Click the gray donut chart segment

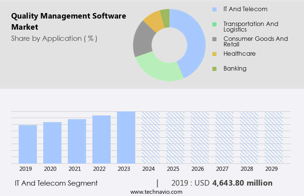point(142,41)
